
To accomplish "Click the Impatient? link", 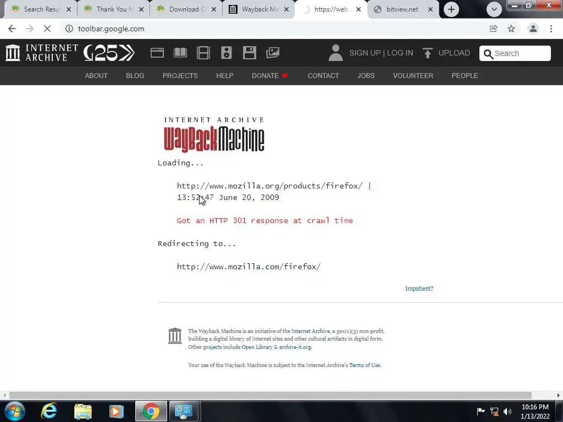I will (419, 288).
